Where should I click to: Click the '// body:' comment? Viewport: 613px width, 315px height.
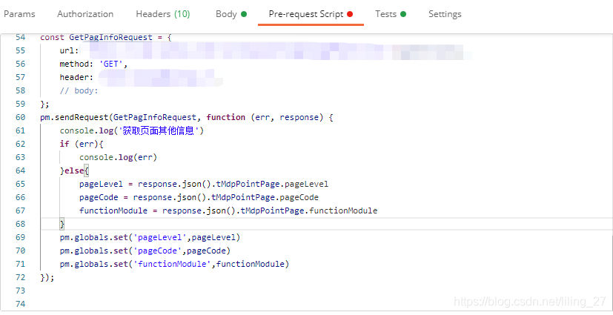pos(79,90)
